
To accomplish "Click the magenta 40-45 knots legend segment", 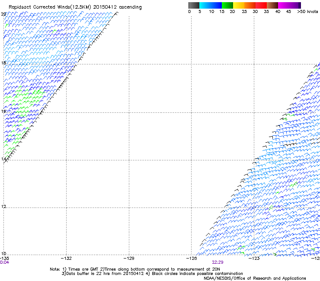I will pos(284,5).
